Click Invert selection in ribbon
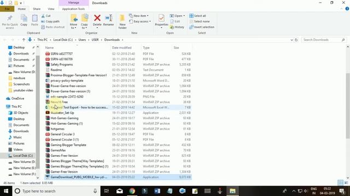This screenshot has height=196, width=350. (202, 27)
